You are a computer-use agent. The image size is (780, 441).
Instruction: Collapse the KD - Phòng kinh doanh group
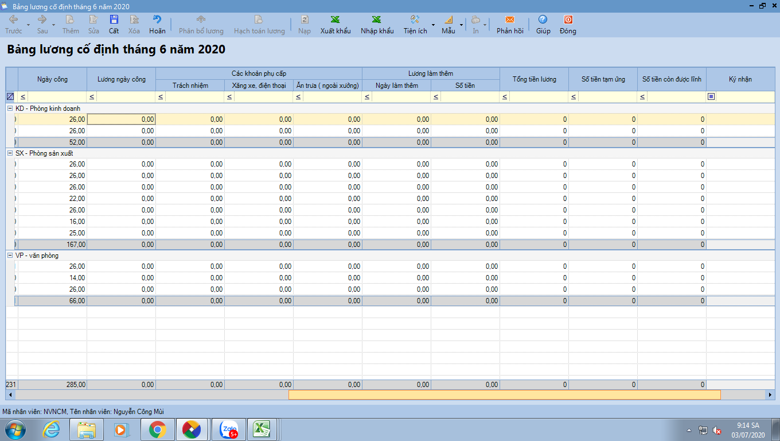(x=10, y=109)
